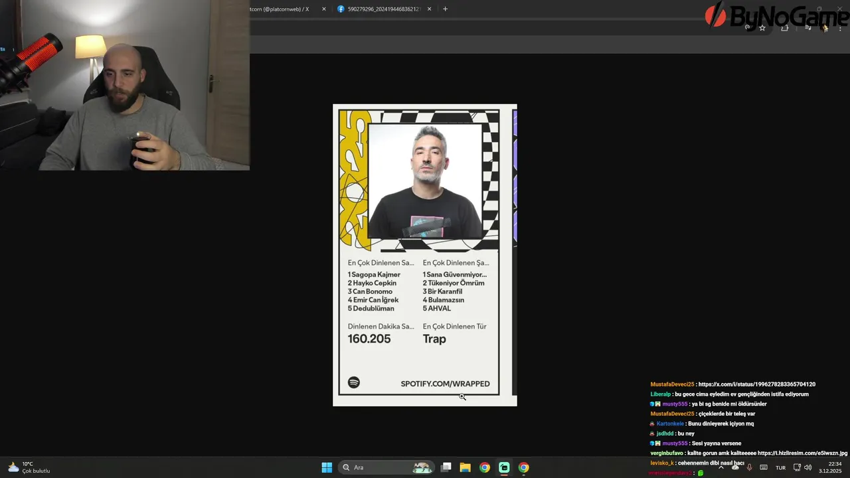This screenshot has width=850, height=478.
Task: Open the second Chrome taskbar icon
Action: click(x=524, y=467)
